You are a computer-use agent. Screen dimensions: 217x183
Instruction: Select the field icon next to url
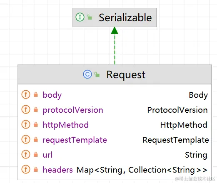(26, 154)
